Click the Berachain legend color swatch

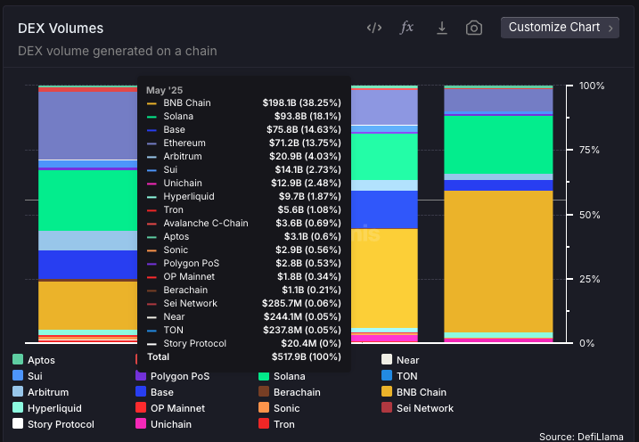tap(264, 391)
